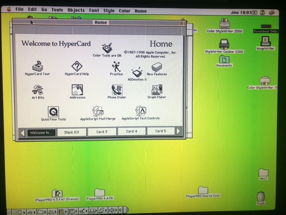This screenshot has height=215, width=286.
Task: Open the Apple menu
Action: pos(8,9)
